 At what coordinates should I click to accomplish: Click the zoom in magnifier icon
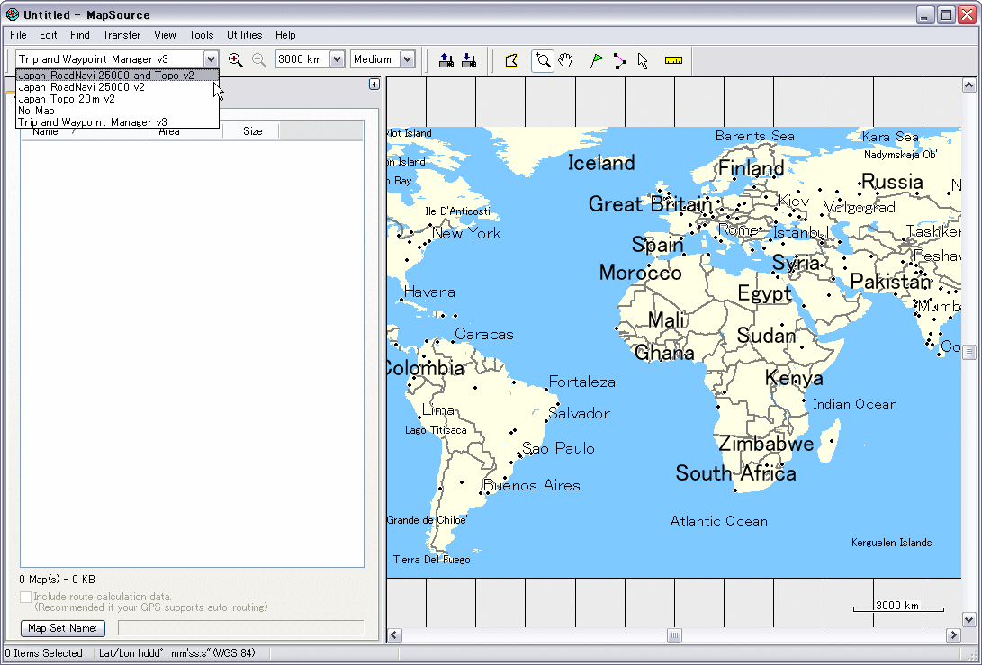coord(236,59)
